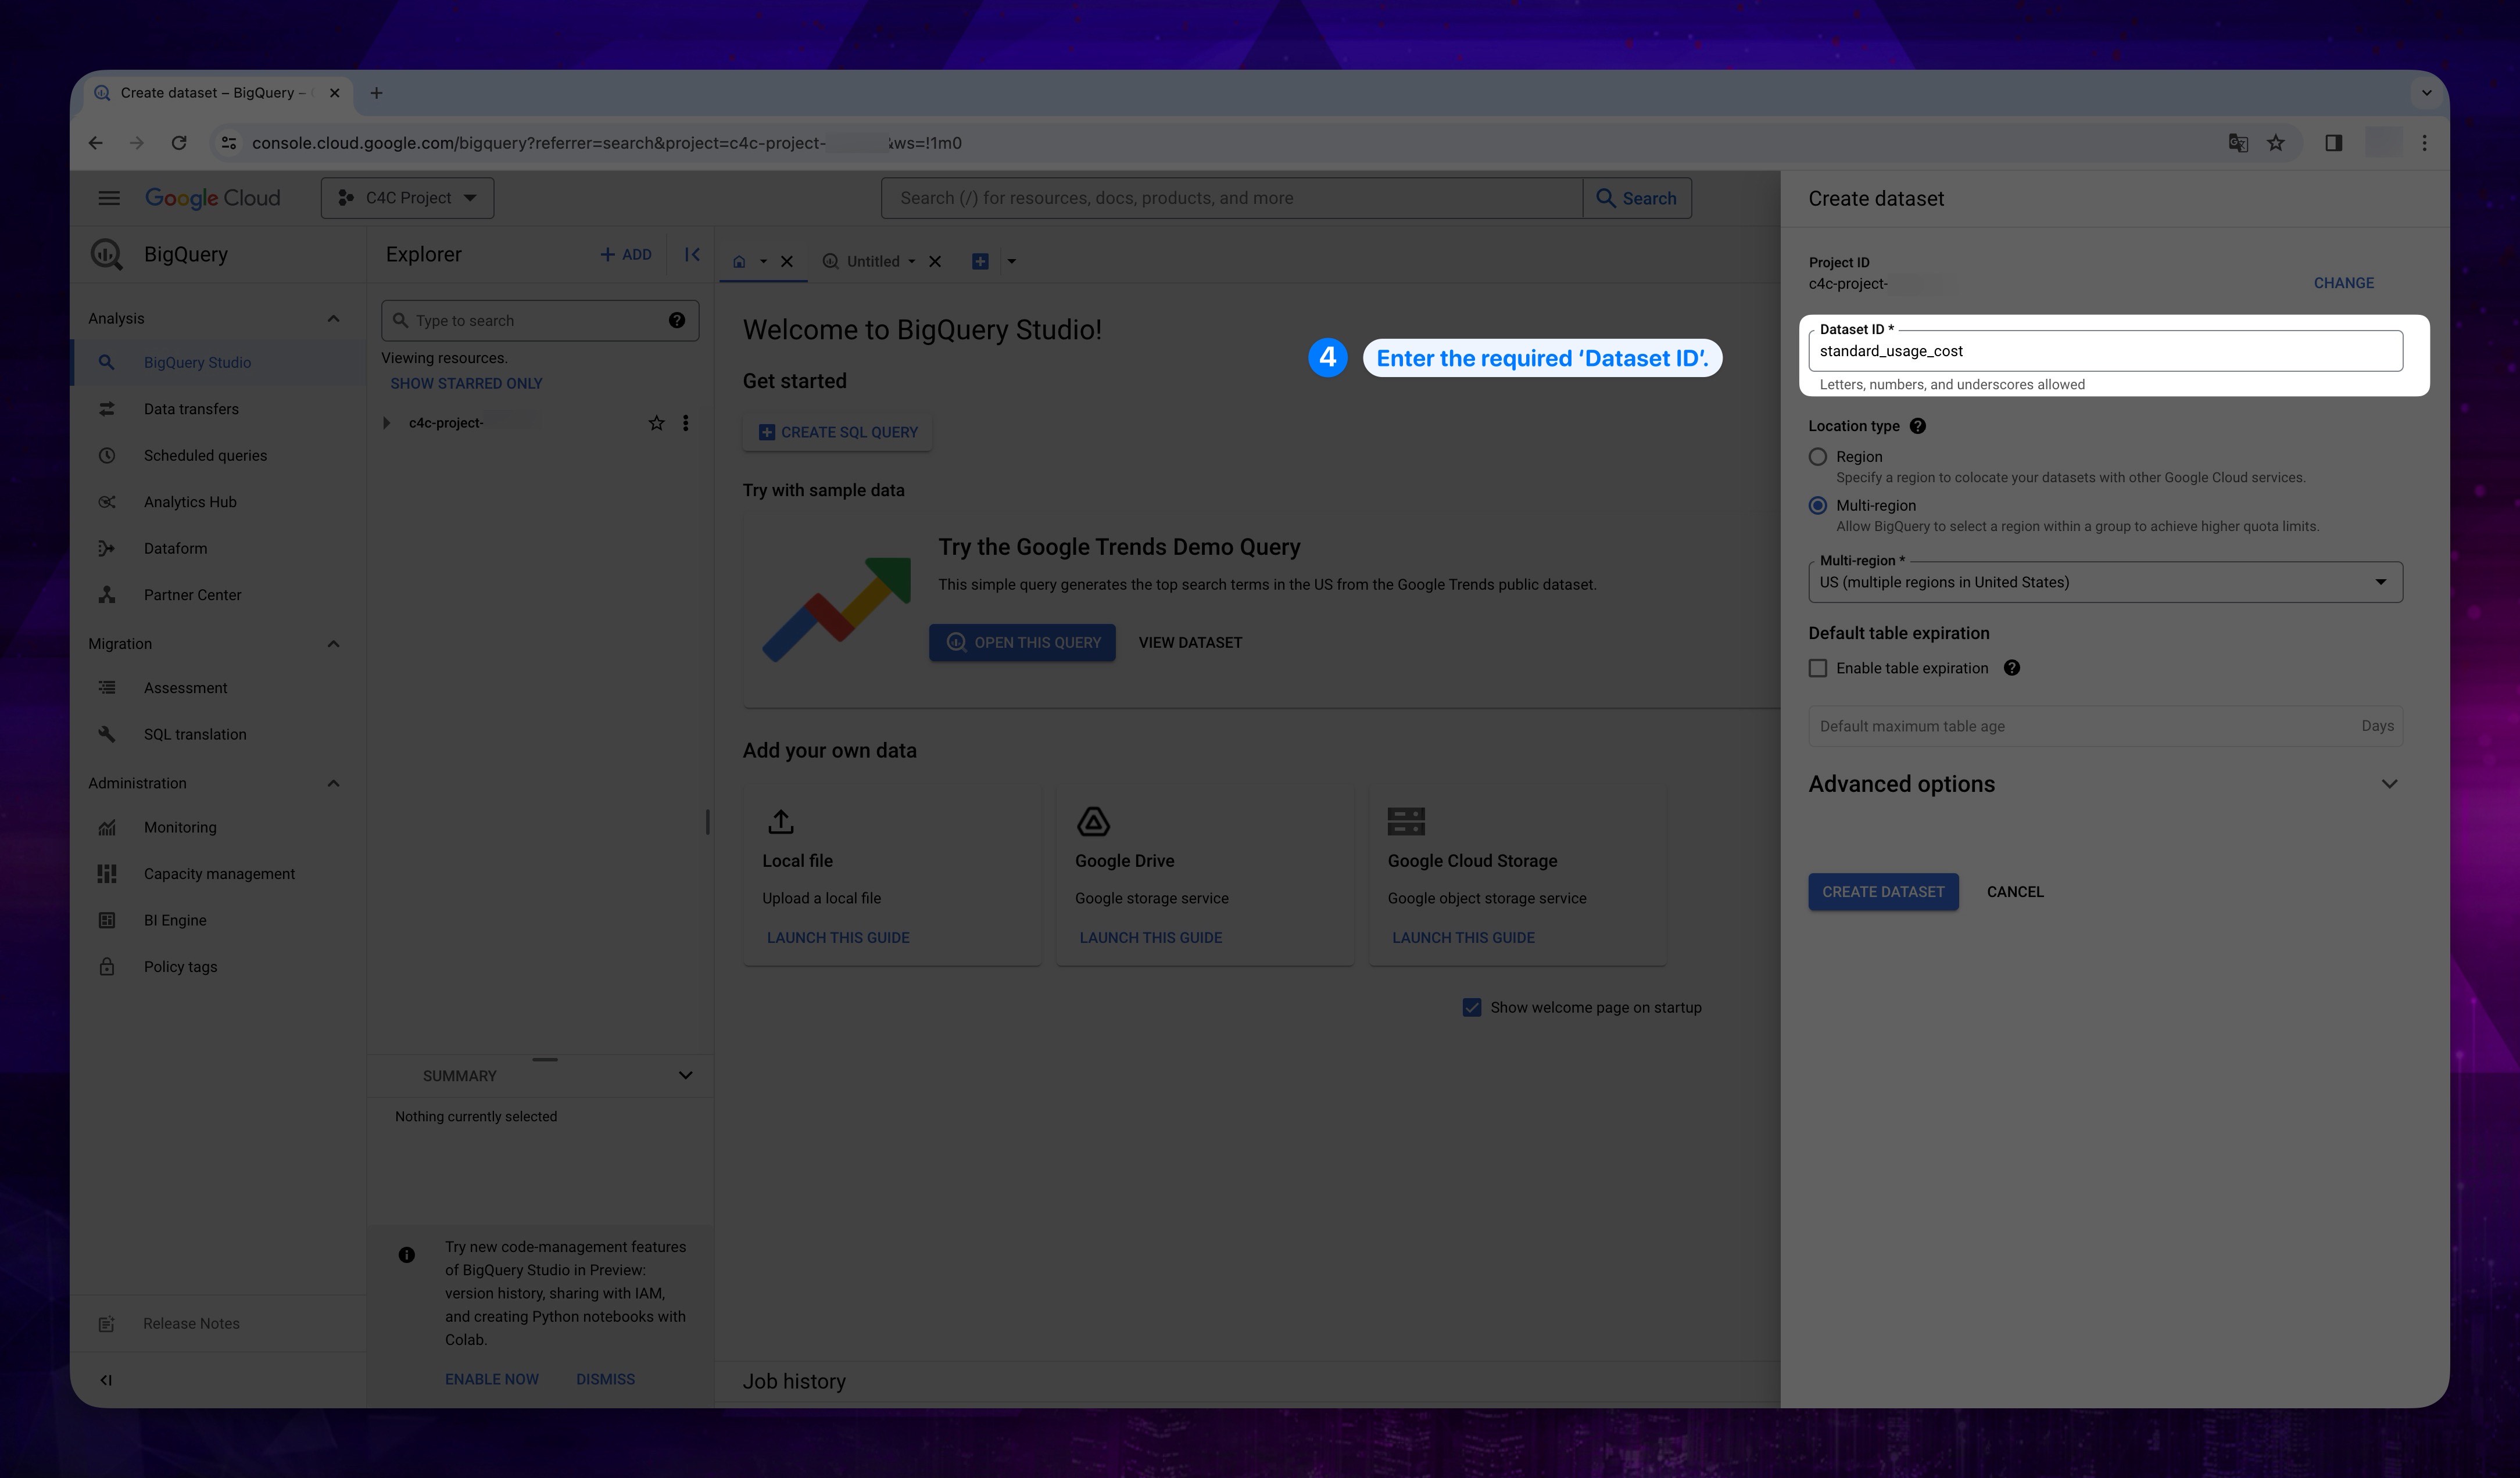Switch to the home tab
This screenshot has width=2520, height=1478.
[739, 262]
